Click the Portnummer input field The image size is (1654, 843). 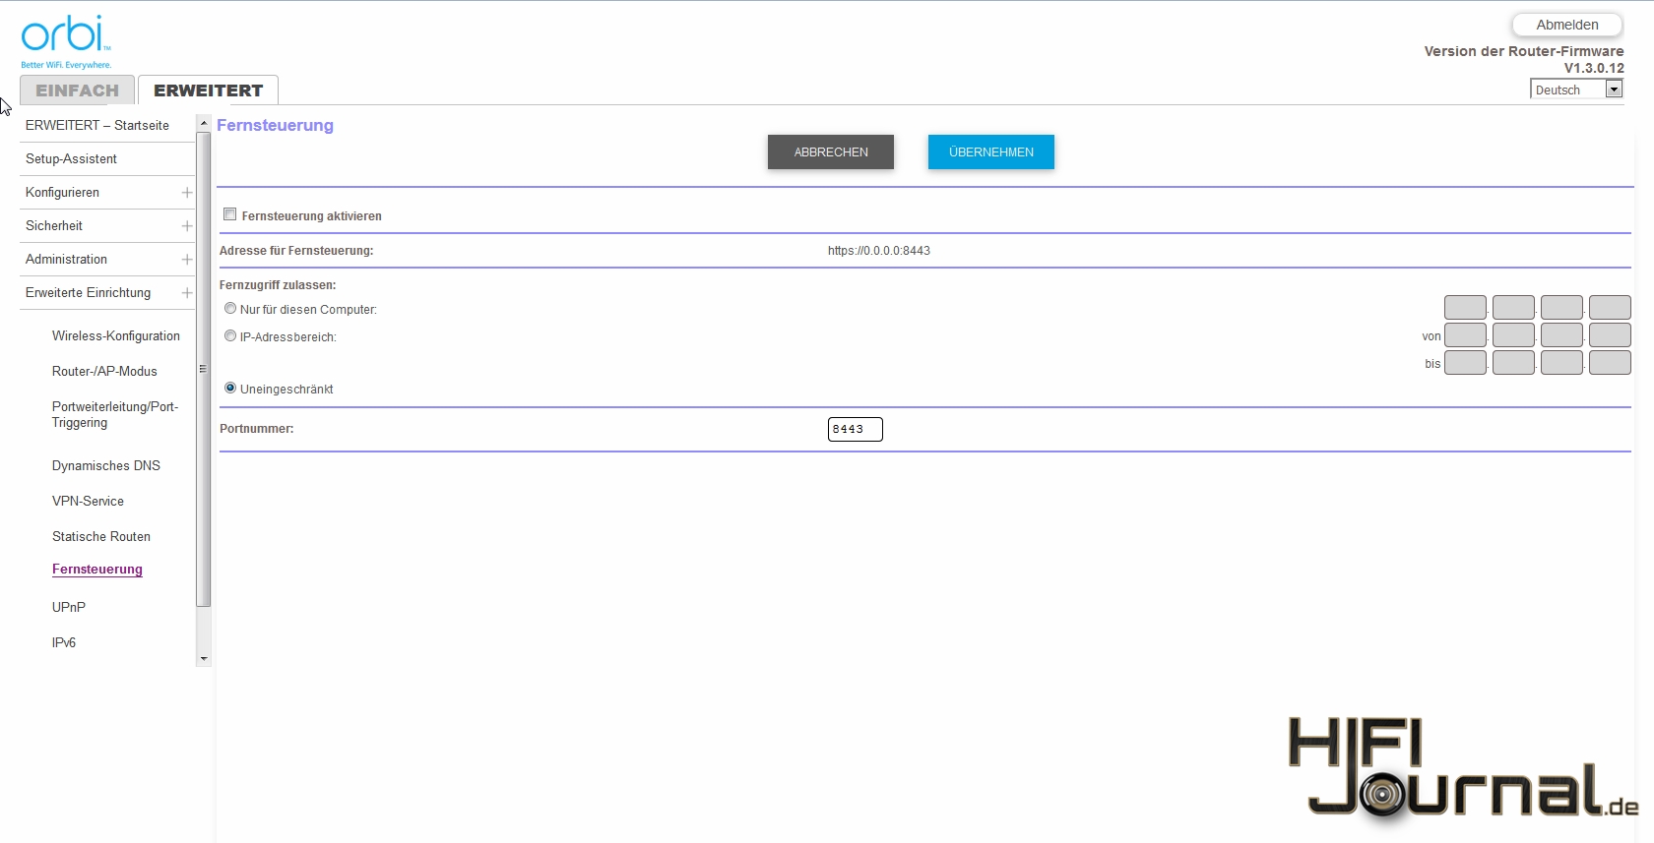856,429
